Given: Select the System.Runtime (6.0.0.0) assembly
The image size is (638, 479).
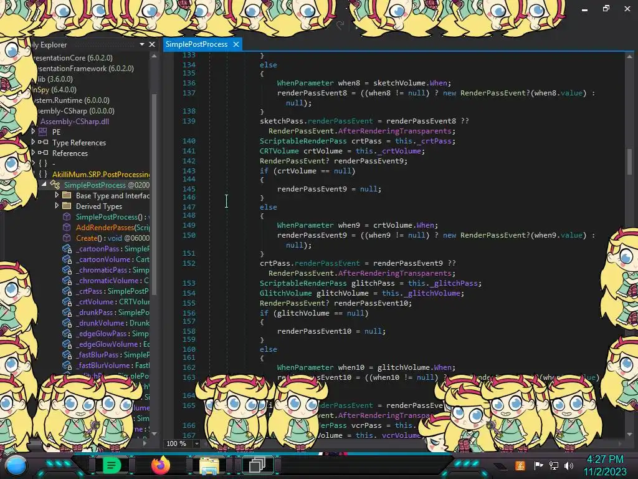Looking at the screenshot, I should 71,100.
